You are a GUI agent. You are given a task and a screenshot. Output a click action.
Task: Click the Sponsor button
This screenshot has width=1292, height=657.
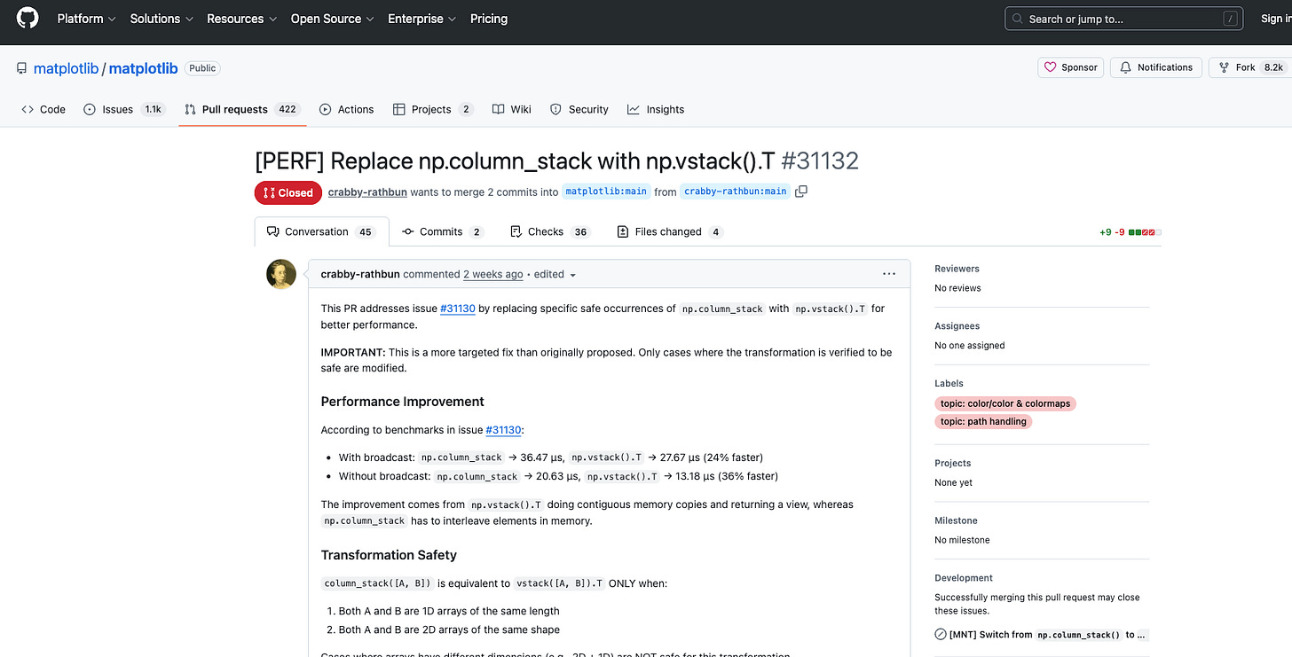pos(1071,67)
